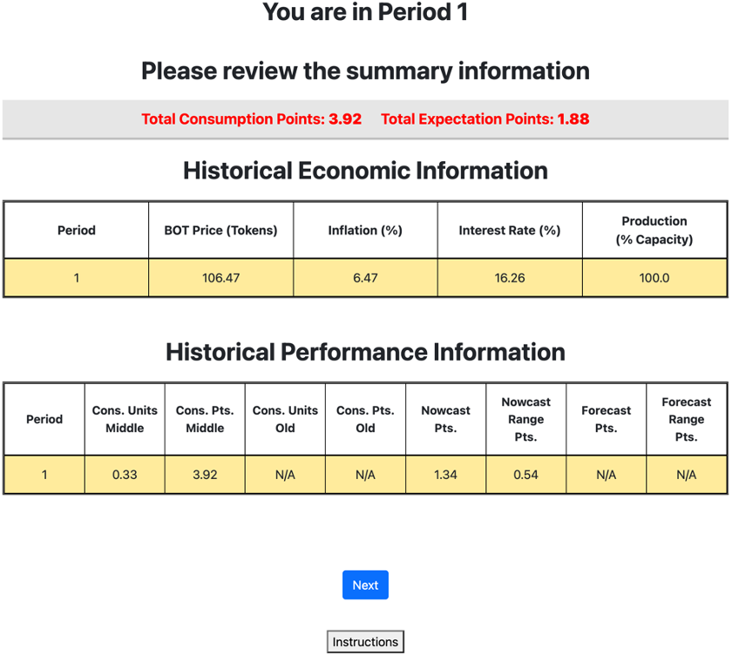Click the Total Expectation Points text

tap(485, 119)
